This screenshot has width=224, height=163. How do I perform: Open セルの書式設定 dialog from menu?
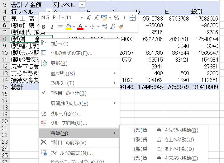pos(71,53)
